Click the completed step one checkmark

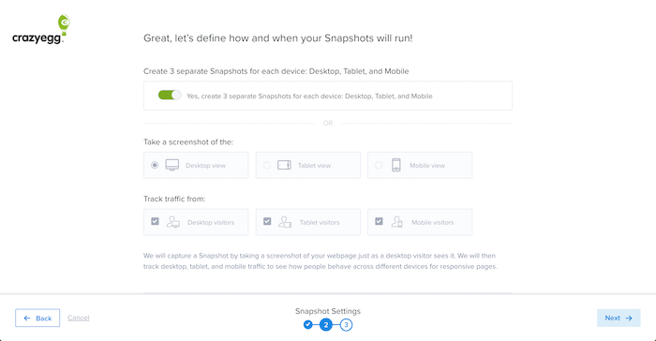coord(308,324)
